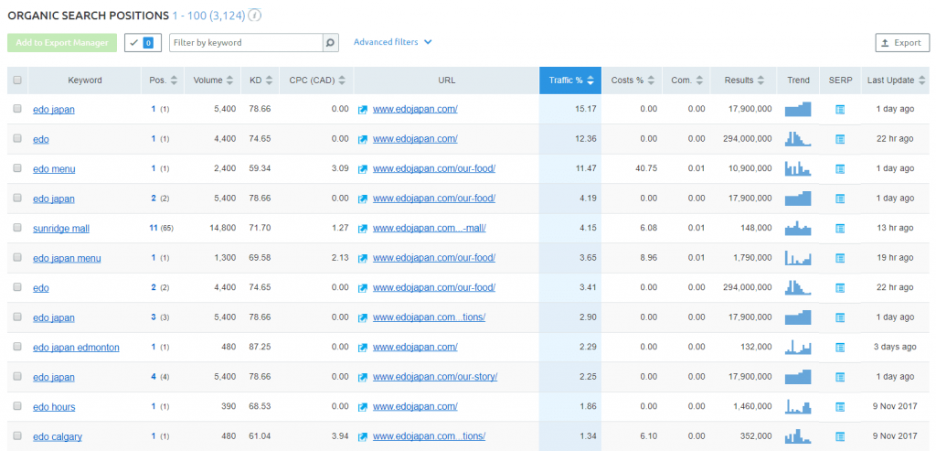Viewport: 936px width, 451px height.
Task: Click the search magnifier in keyword filter
Action: point(331,43)
